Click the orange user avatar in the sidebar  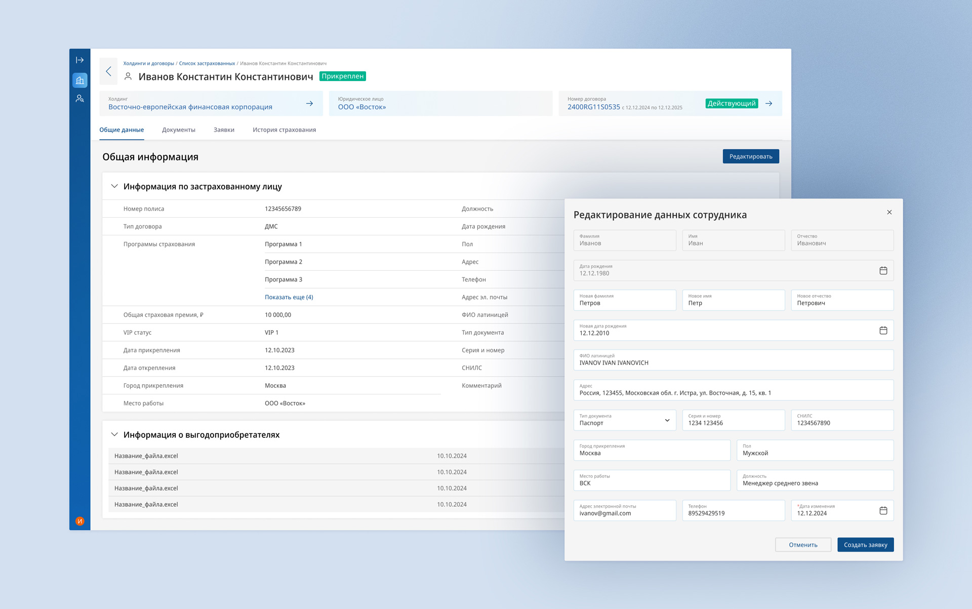click(x=80, y=521)
